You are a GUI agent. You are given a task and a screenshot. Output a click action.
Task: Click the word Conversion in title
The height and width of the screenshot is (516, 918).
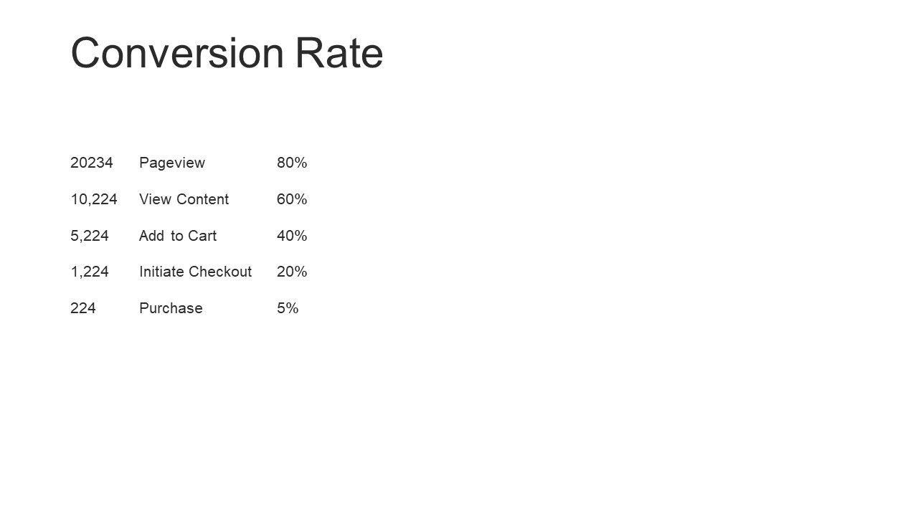[x=178, y=53]
